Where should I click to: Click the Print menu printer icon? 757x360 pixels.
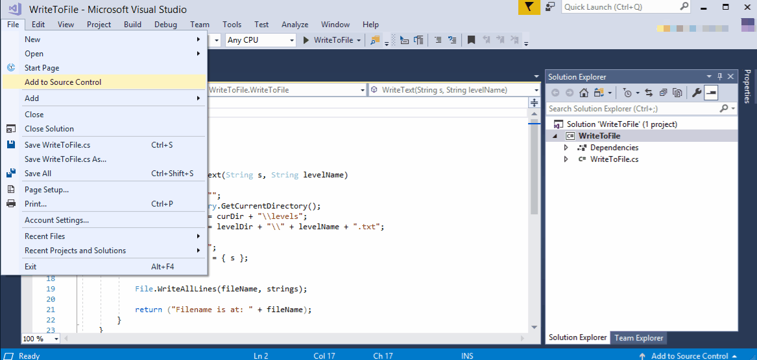[10, 204]
